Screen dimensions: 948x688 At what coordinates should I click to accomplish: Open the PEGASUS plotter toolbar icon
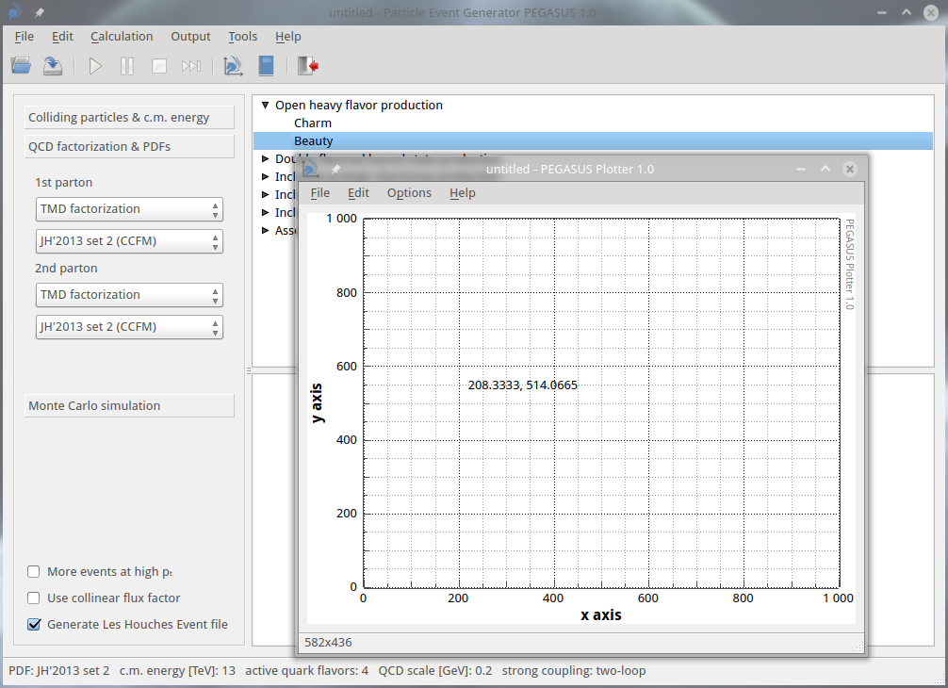(233, 66)
